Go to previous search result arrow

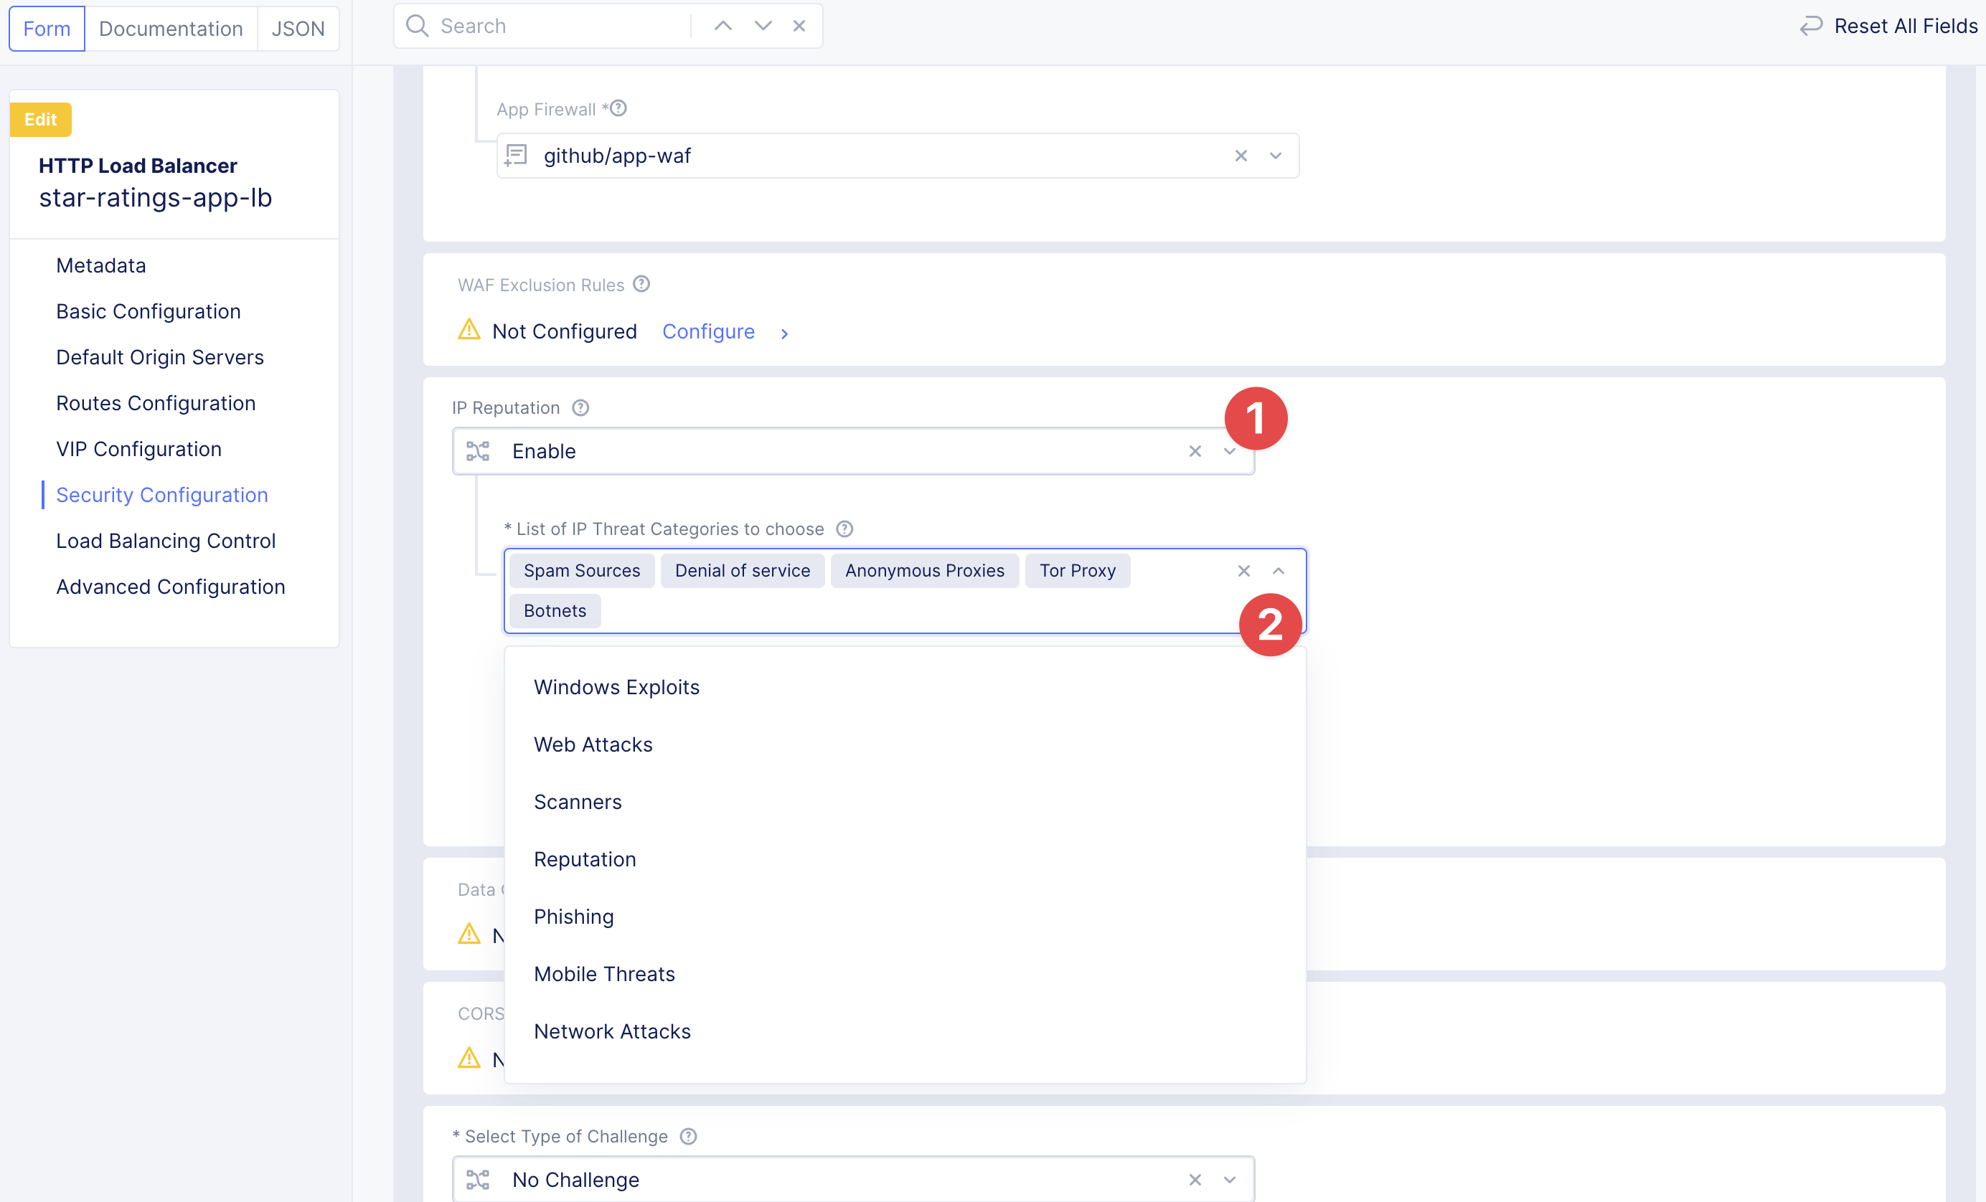[723, 26]
